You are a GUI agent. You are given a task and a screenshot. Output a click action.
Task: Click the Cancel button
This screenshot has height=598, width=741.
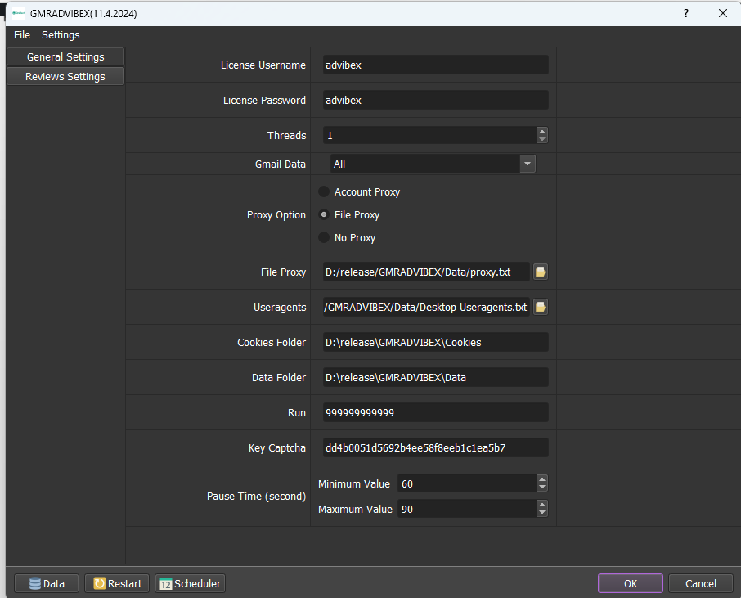(700, 583)
